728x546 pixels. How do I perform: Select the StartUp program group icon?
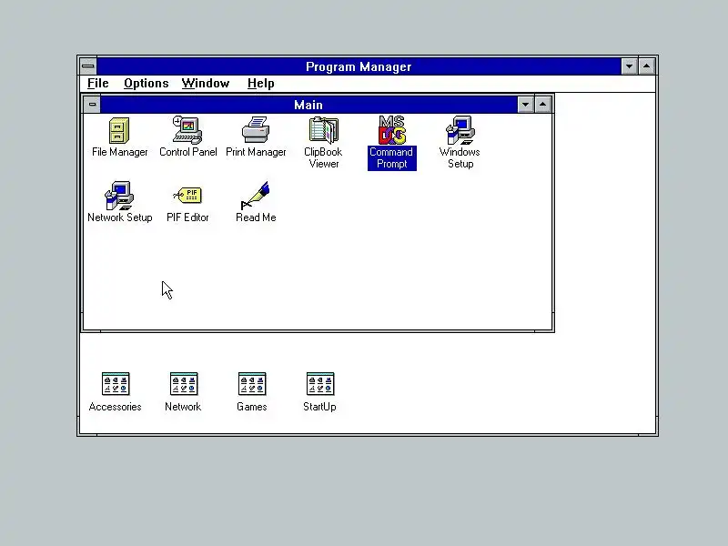point(320,384)
